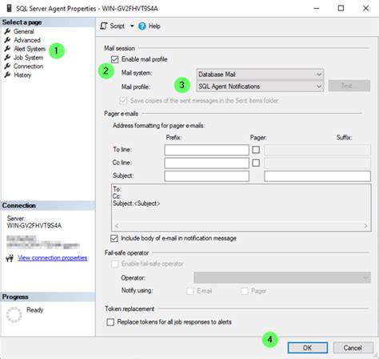Click the To line Prefix field

[x=206, y=150]
